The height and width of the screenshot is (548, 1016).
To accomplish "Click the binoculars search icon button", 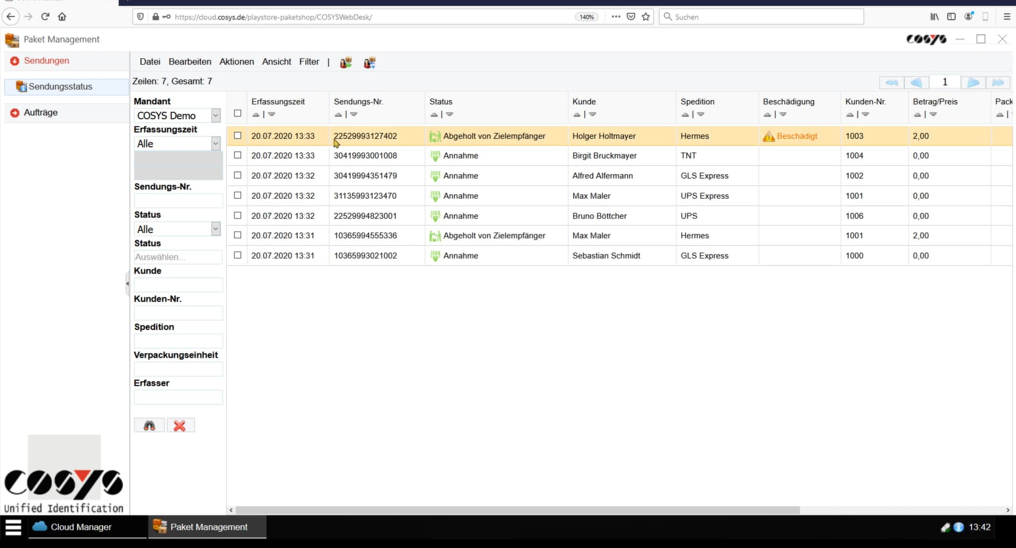I will 149,425.
